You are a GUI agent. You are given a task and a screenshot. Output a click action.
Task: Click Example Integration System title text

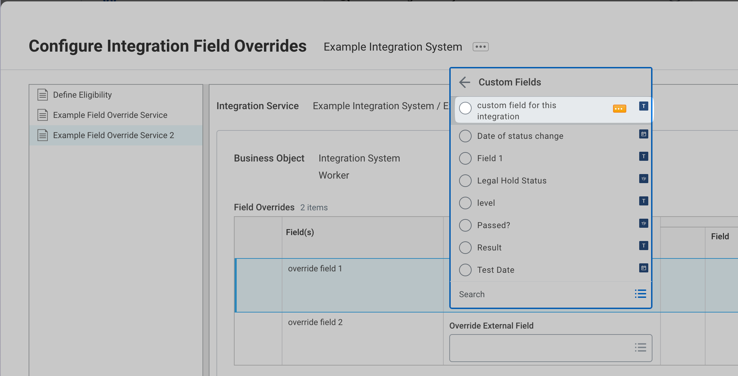click(x=393, y=47)
